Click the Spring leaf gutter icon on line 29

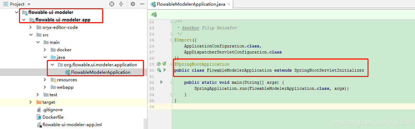coord(164,63)
